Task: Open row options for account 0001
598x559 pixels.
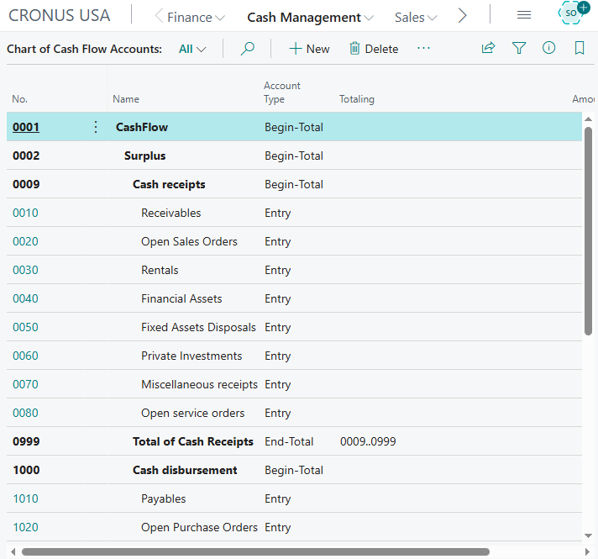Action: 95,127
